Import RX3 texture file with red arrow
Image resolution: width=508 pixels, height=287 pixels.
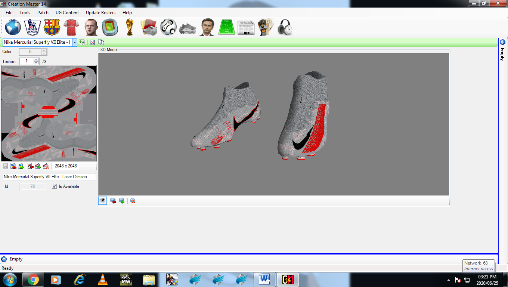point(31,166)
